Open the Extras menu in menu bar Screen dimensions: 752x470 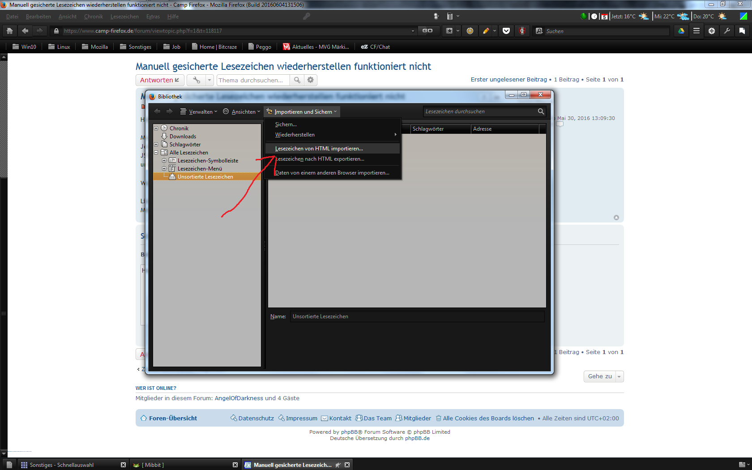point(153,17)
